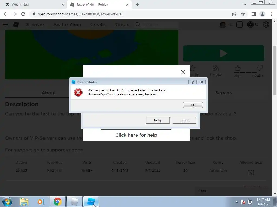Open Windows Explorer from the taskbar

[24, 202]
